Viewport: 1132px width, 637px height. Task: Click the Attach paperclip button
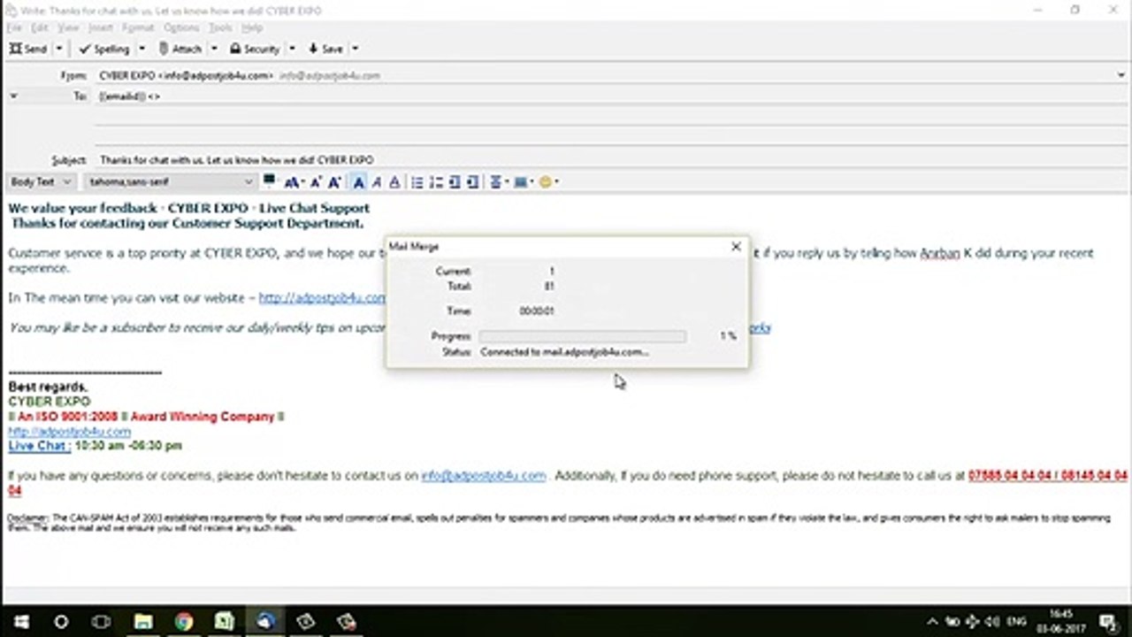[180, 49]
